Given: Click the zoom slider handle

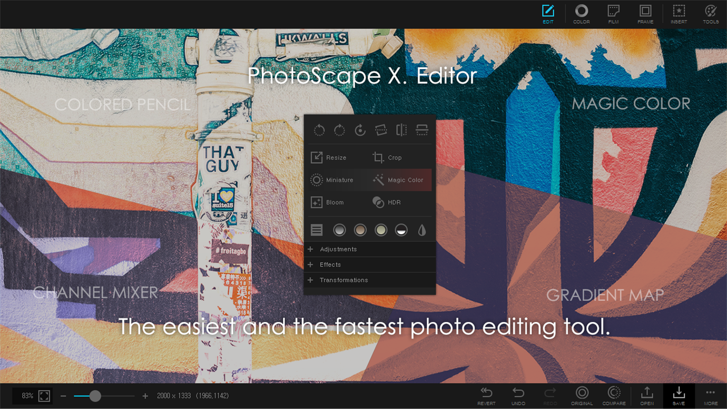Looking at the screenshot, I should [x=95, y=396].
